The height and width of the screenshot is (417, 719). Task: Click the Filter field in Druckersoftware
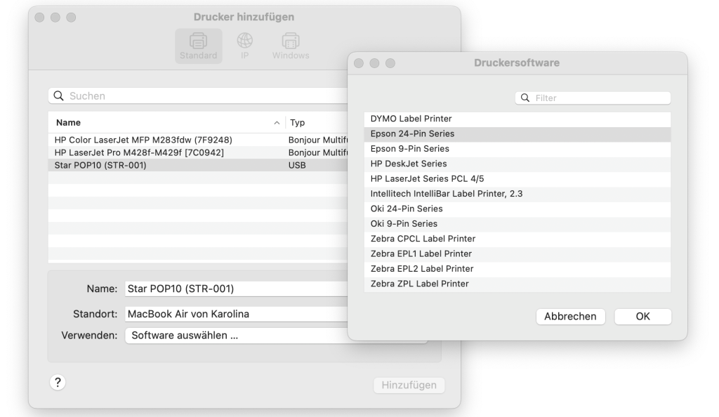[x=593, y=98]
